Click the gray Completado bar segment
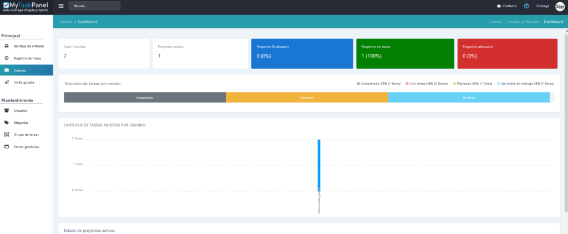The image size is (568, 234). click(x=145, y=97)
